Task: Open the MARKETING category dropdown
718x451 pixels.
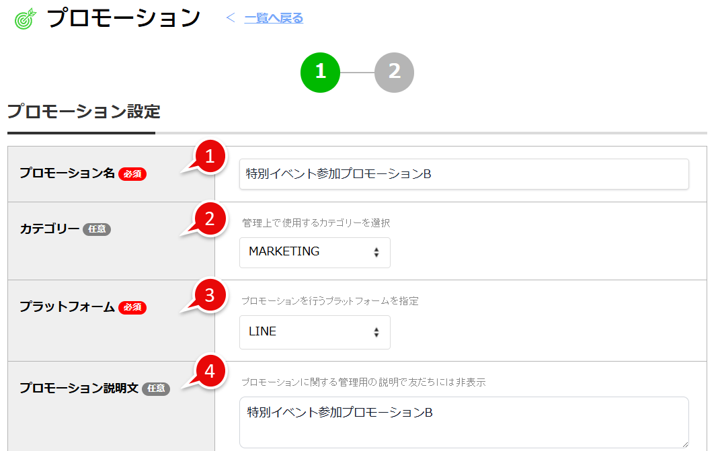Action: coord(315,252)
